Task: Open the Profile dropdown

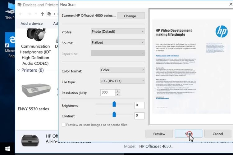Action: tap(118, 31)
